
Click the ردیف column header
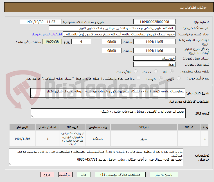(x=205, y=127)
